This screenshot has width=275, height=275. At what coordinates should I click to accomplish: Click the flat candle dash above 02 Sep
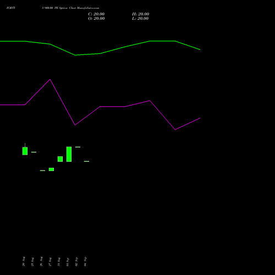pos(78,147)
